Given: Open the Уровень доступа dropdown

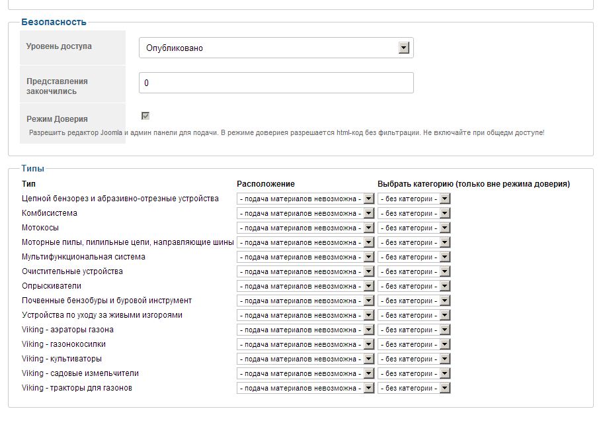Looking at the screenshot, I should click(x=276, y=48).
